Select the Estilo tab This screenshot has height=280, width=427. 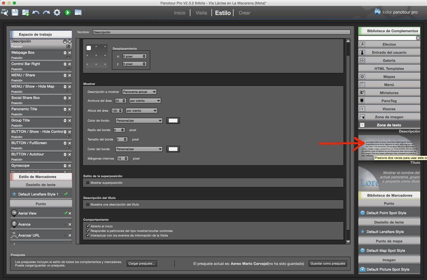pos(223,13)
